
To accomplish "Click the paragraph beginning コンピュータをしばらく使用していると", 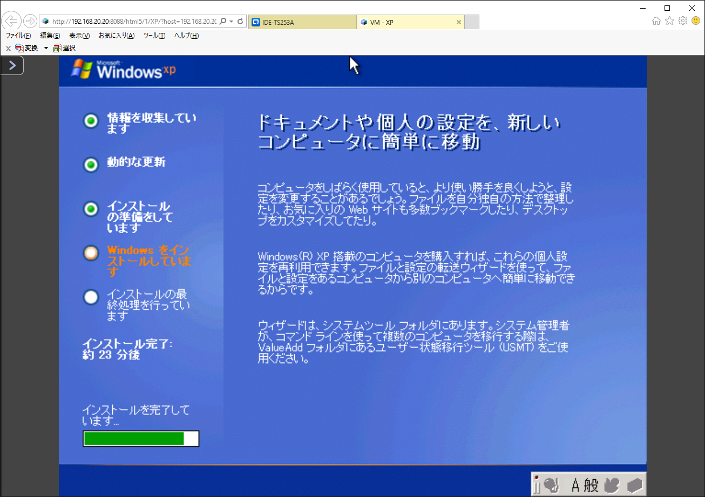I will pos(416,205).
